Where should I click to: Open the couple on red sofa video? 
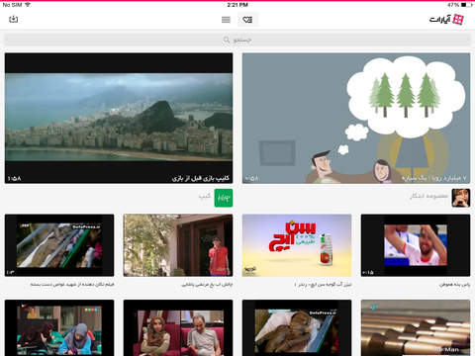pyautogui.click(x=178, y=327)
